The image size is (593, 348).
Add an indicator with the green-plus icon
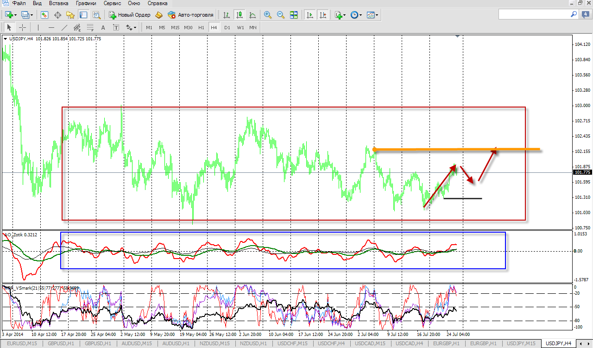click(338, 15)
